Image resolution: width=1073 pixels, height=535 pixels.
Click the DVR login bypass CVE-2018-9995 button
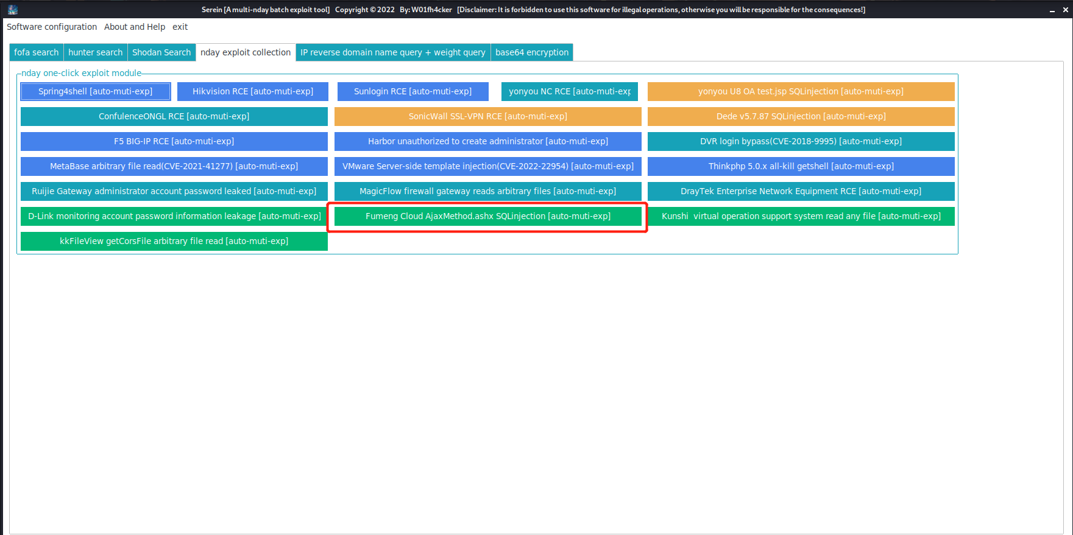coord(801,141)
